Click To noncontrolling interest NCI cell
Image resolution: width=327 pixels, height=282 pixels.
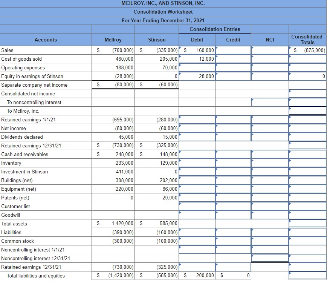[270, 102]
